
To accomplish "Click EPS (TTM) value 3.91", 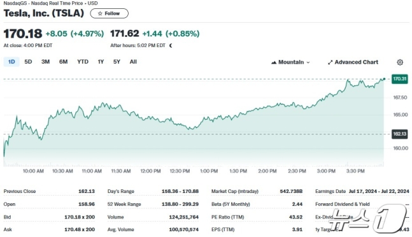I will click(297, 229).
